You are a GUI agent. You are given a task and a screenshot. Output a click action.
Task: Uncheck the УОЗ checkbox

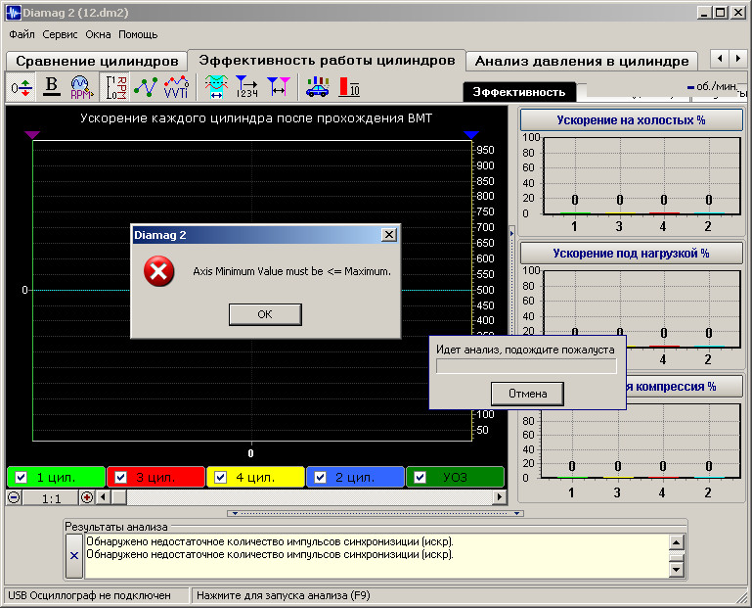420,478
